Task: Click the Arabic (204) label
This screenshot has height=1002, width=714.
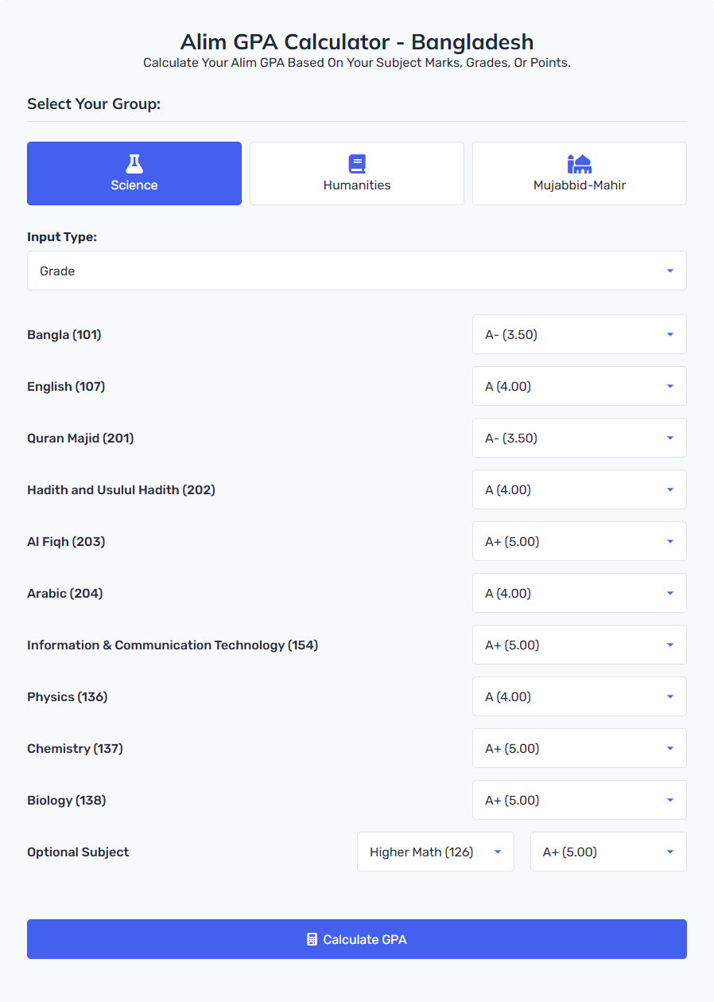Action: [65, 593]
